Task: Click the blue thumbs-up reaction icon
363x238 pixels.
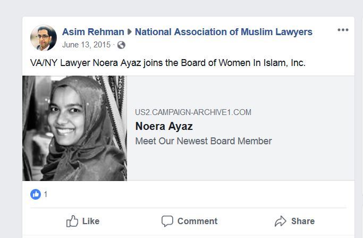Action: [36, 194]
